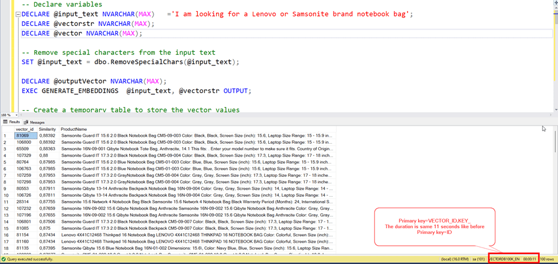This screenshot has height=264, width=558.
Task: Select row header number 1
Action: (x=6, y=136)
